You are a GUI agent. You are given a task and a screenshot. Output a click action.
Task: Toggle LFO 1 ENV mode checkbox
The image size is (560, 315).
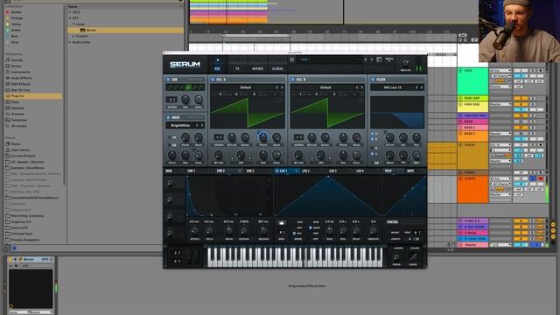[x=294, y=234]
